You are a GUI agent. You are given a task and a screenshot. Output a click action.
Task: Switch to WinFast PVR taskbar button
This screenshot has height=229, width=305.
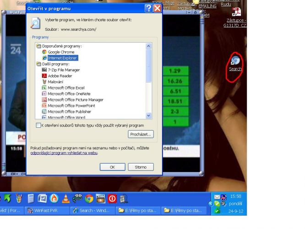pyautogui.click(x=47, y=211)
